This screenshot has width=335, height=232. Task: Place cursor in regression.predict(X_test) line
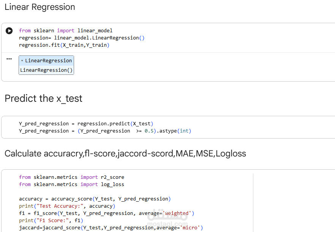(x=86, y=123)
